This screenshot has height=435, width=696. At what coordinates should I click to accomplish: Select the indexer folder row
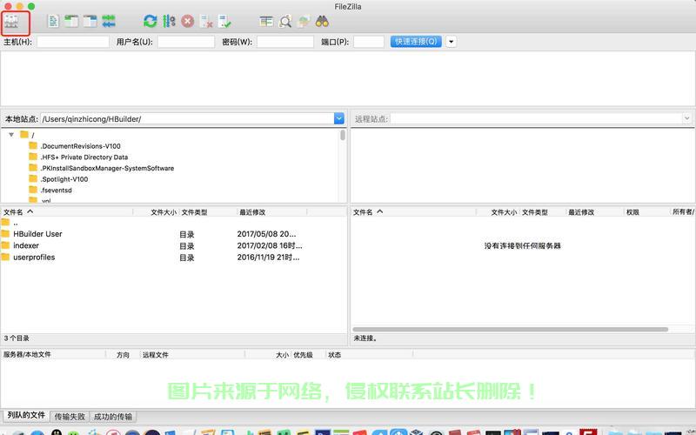[173, 245]
